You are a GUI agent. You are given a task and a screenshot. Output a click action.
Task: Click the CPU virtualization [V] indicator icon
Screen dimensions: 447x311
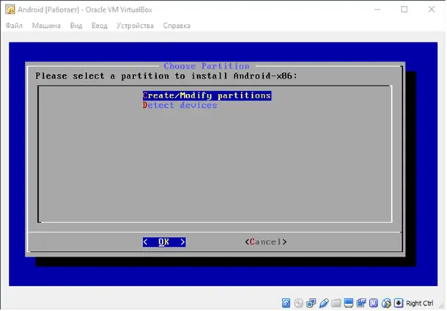(374, 303)
